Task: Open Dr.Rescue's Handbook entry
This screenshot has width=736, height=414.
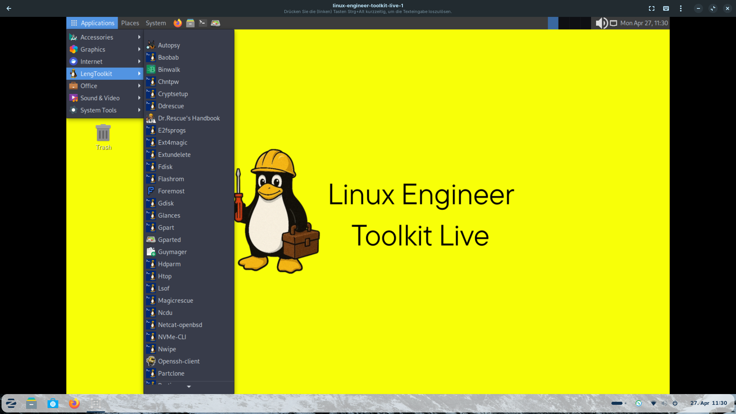Action: coord(189,118)
